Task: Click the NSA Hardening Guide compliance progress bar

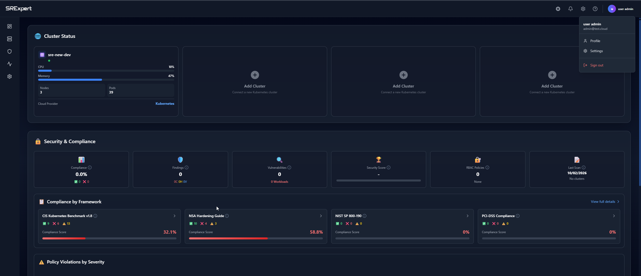Action: (x=255, y=238)
